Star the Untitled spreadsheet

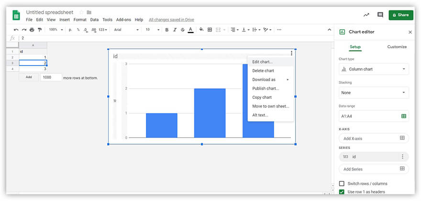pyautogui.click(x=81, y=12)
